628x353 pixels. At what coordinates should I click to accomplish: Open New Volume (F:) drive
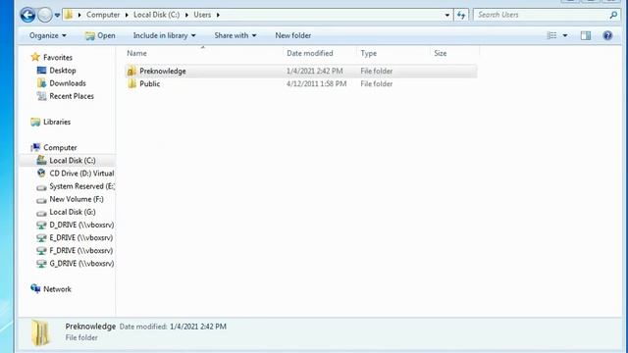point(77,199)
